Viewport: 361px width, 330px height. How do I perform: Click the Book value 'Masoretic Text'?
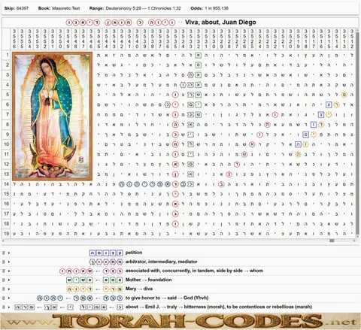(x=66, y=8)
